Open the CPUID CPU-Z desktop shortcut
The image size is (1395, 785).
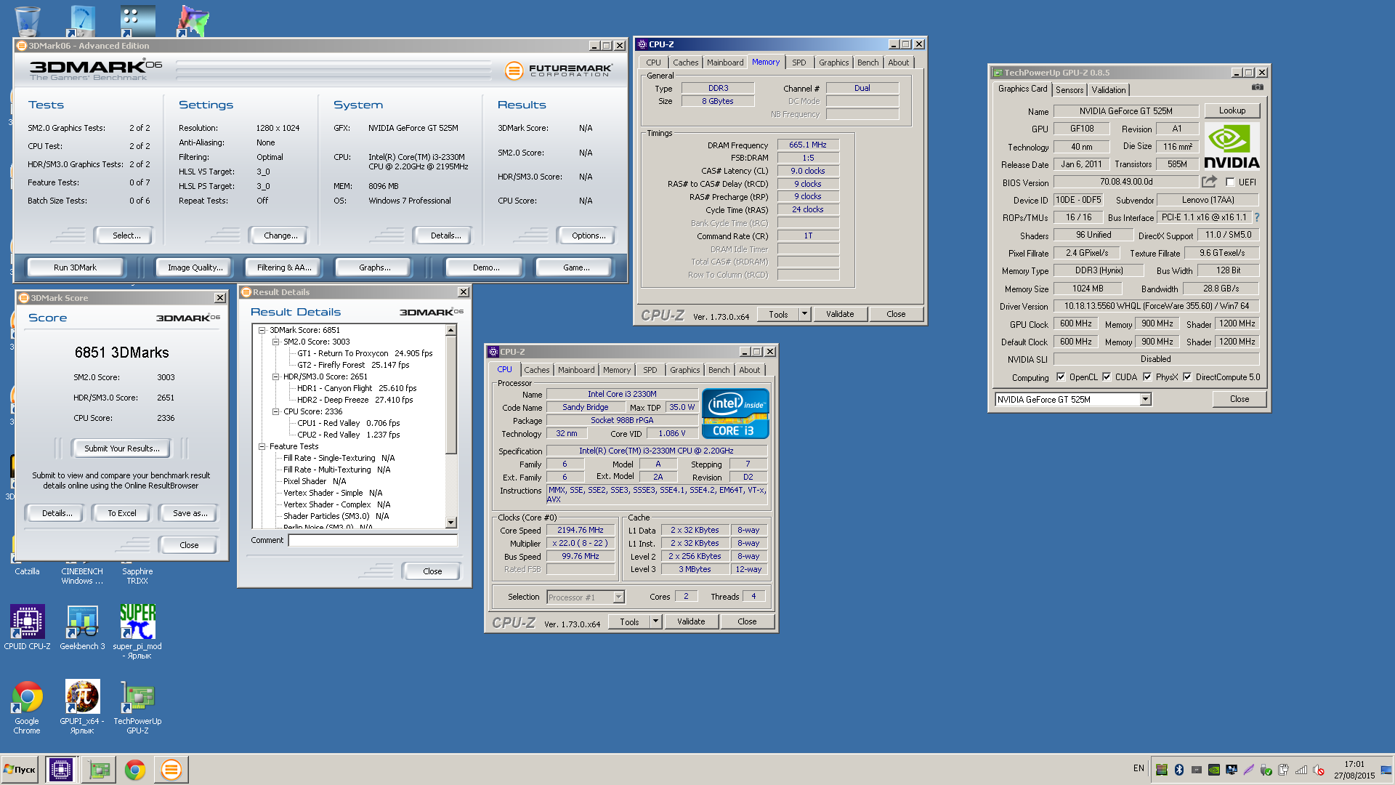[27, 627]
